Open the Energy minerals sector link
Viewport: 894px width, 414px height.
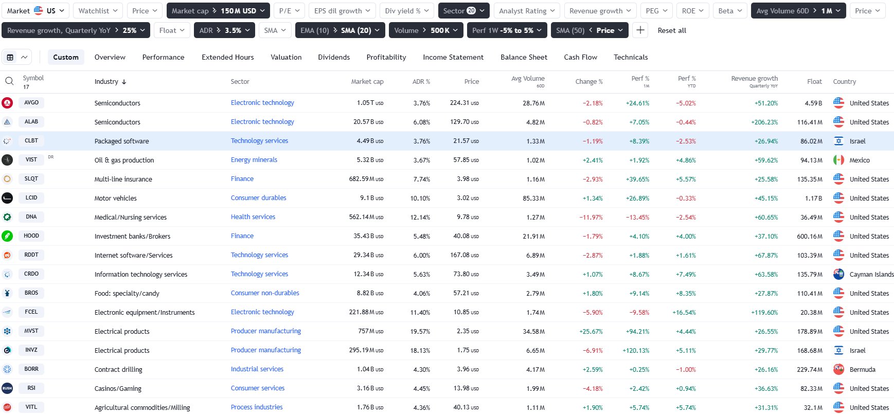pyautogui.click(x=254, y=160)
